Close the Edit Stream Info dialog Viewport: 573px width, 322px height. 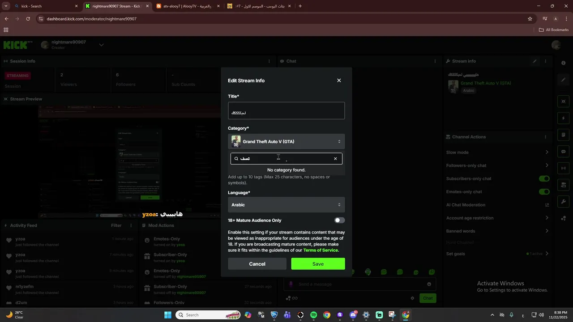tap(339, 80)
